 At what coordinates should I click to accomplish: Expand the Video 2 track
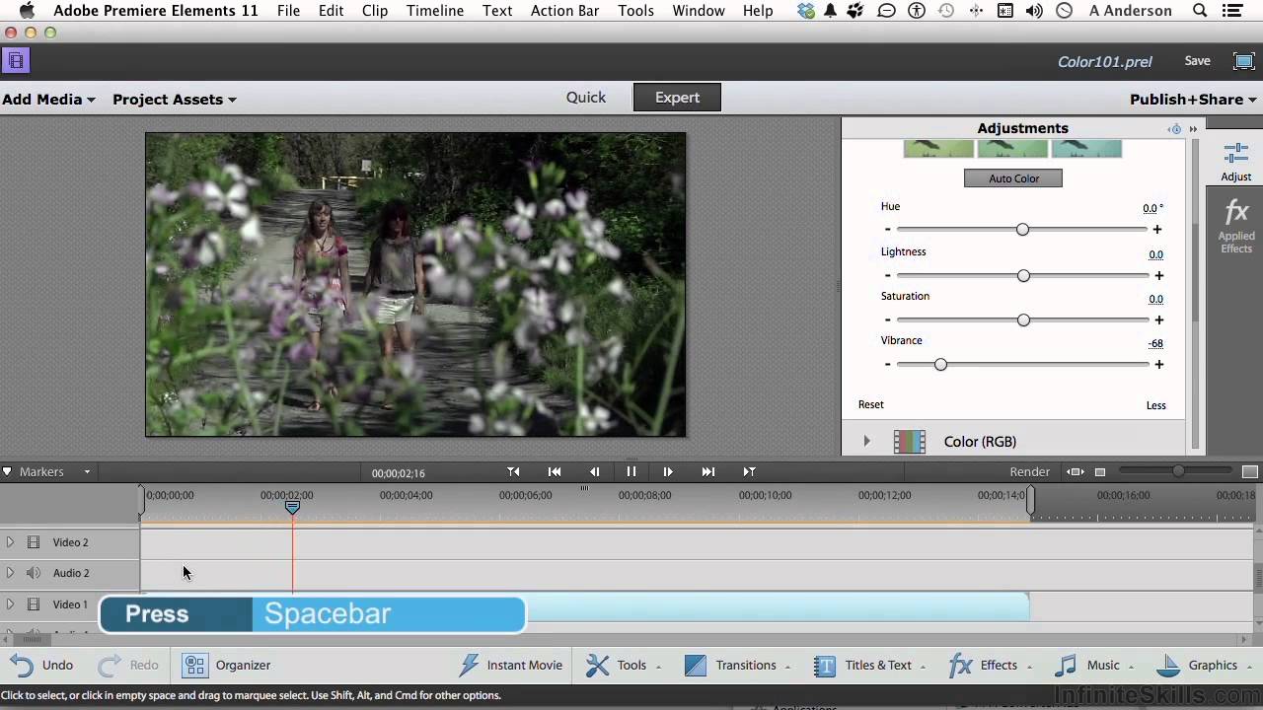click(10, 542)
